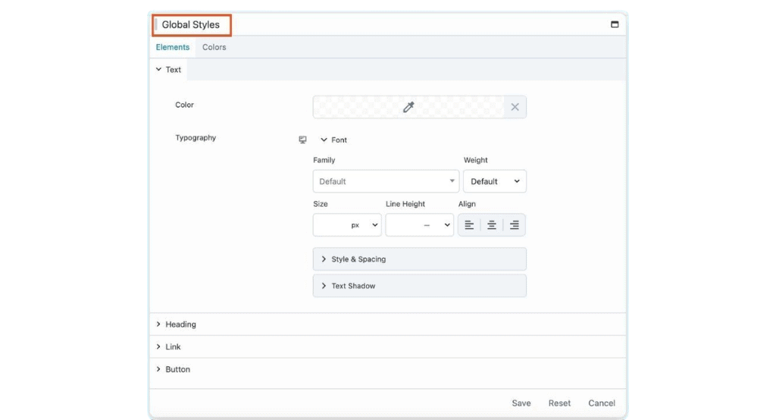Click the Typography label

click(x=196, y=138)
